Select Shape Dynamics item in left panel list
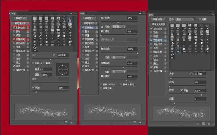Screen dimensions: 217x135 point(20,28)
